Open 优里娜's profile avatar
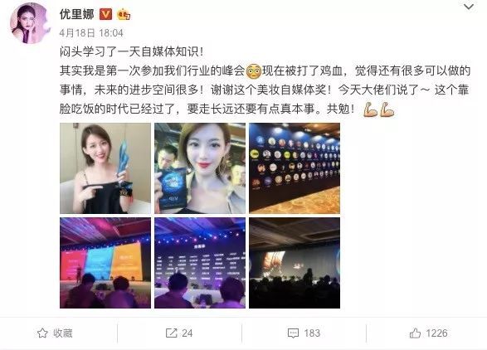The width and height of the screenshot is (487, 350). point(31,23)
